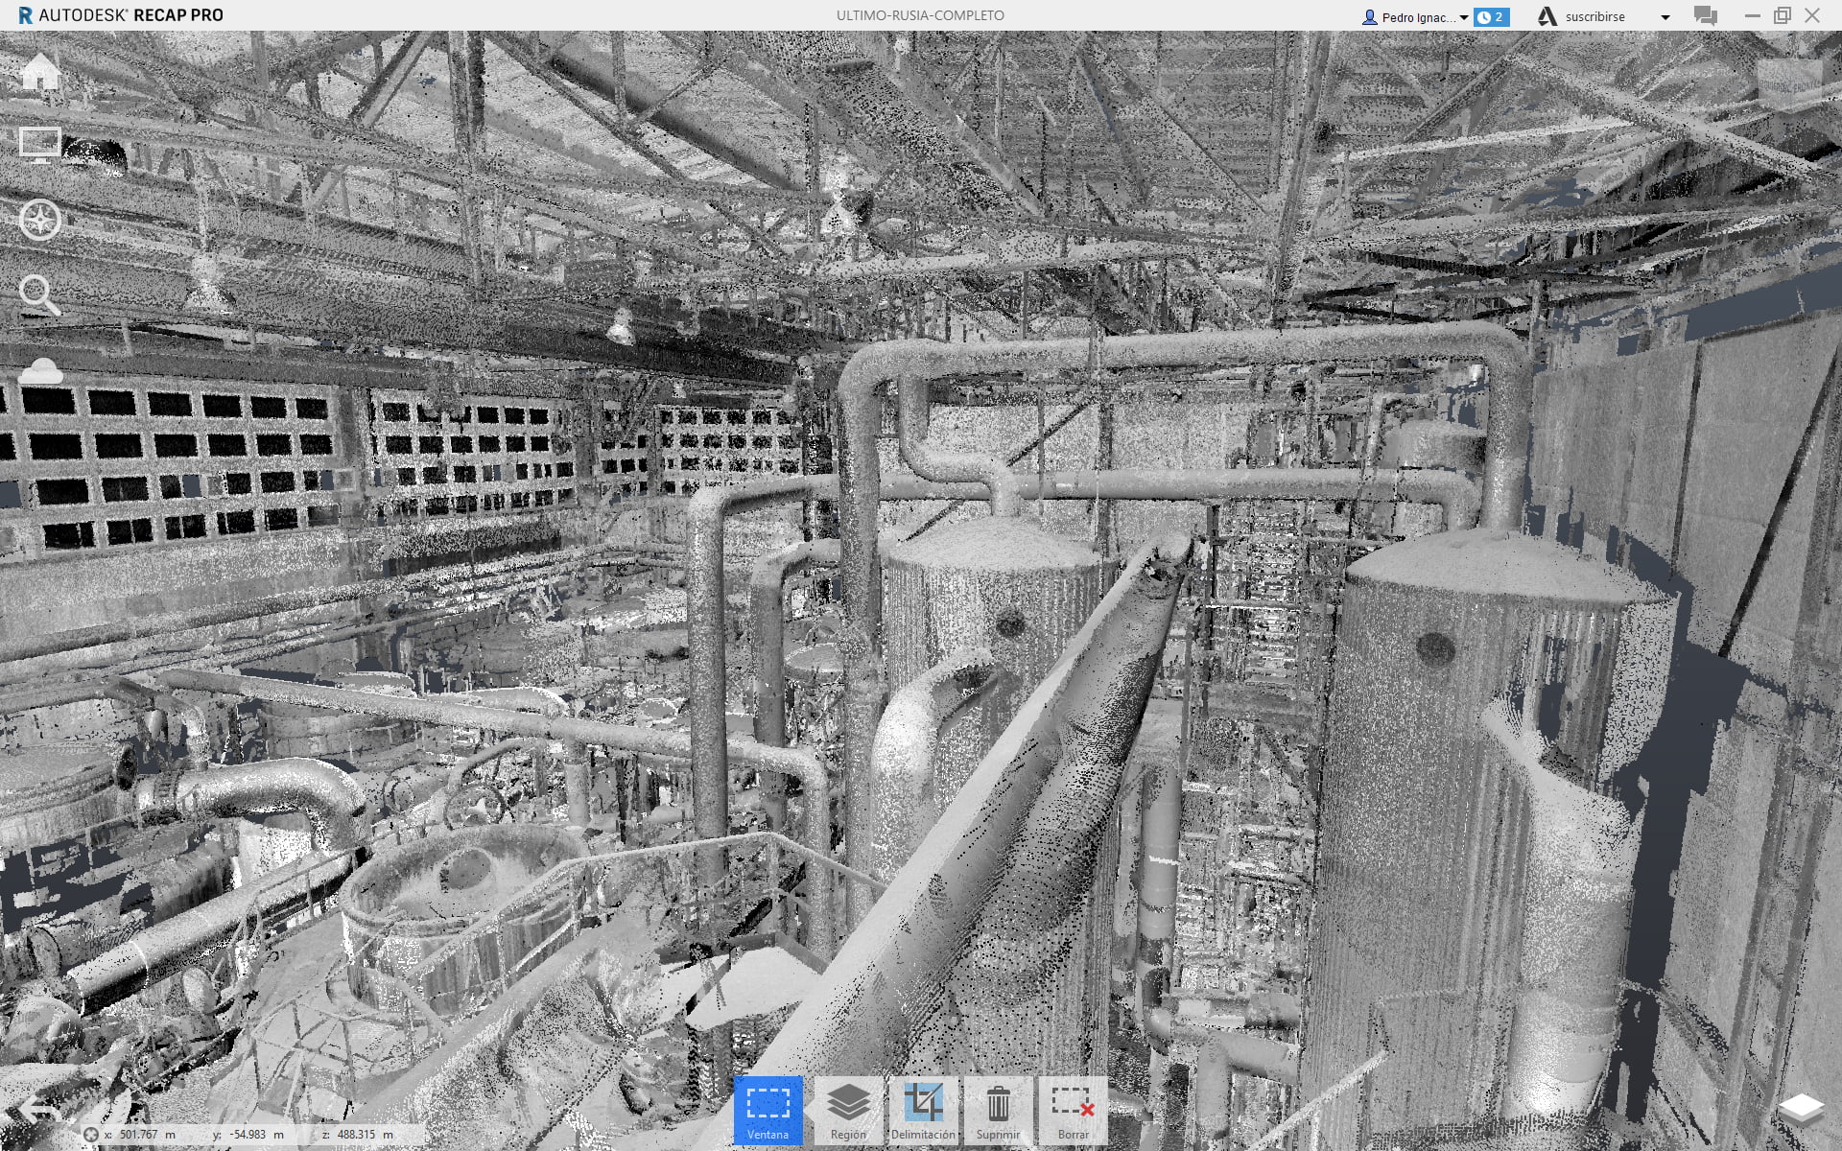Open the notifications clock badge
The height and width of the screenshot is (1151, 1842).
click(x=1492, y=17)
